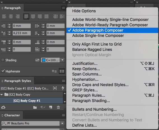Open Drop Caps and Nested Styles...

(x=112, y=85)
